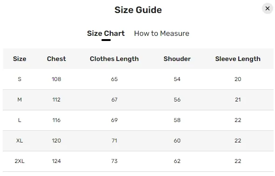
Task: Select the S size row label
Action: pos(20,79)
